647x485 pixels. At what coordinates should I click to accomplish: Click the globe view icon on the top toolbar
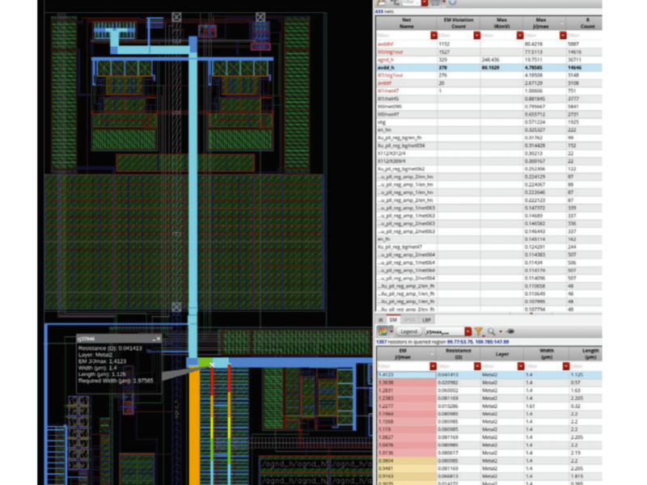click(x=435, y=4)
